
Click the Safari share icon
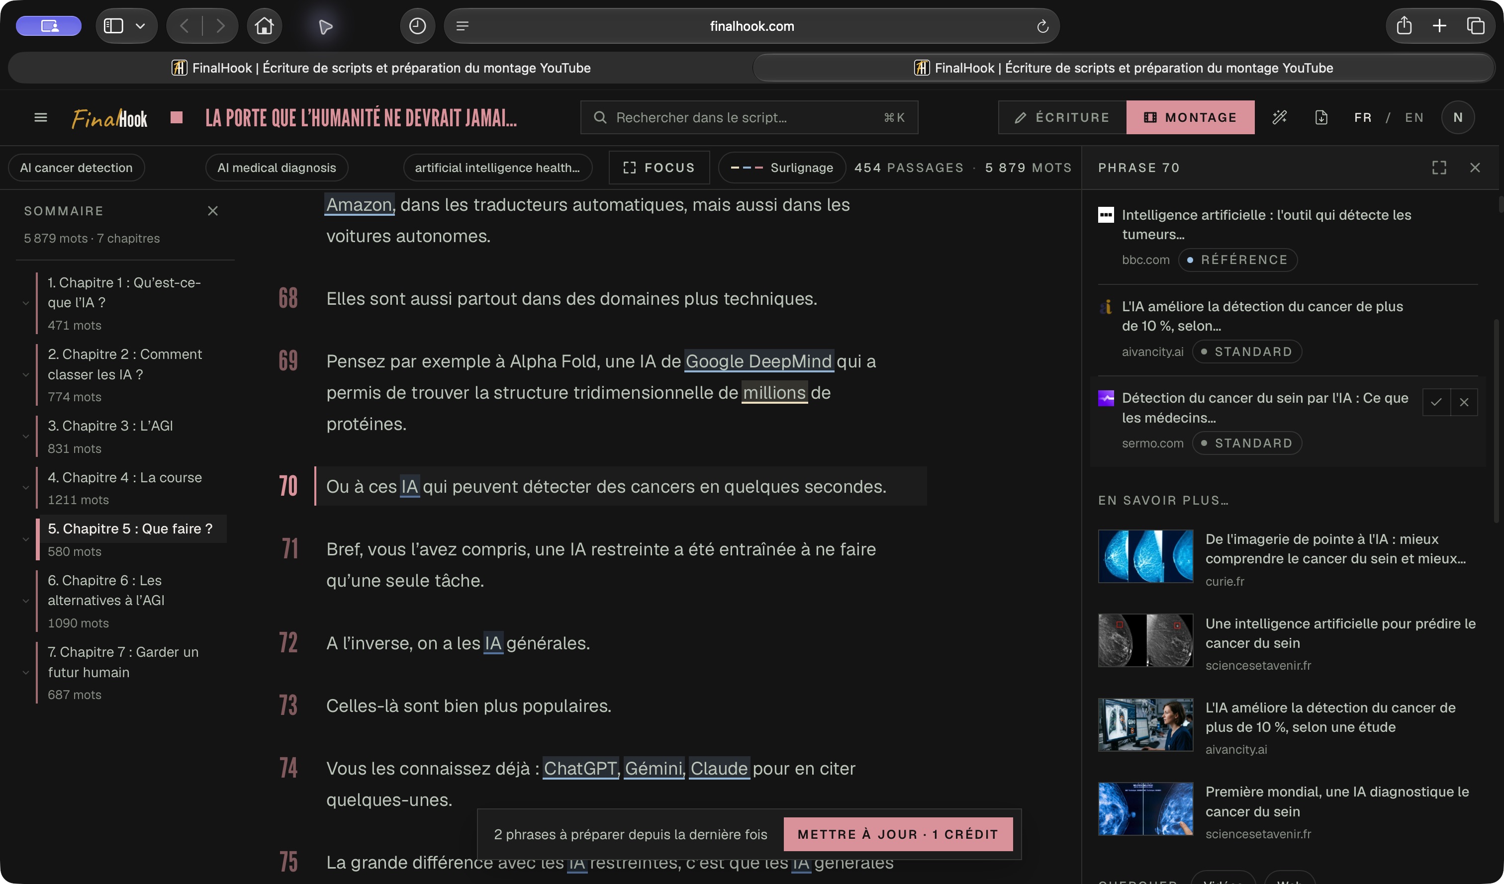click(1404, 26)
